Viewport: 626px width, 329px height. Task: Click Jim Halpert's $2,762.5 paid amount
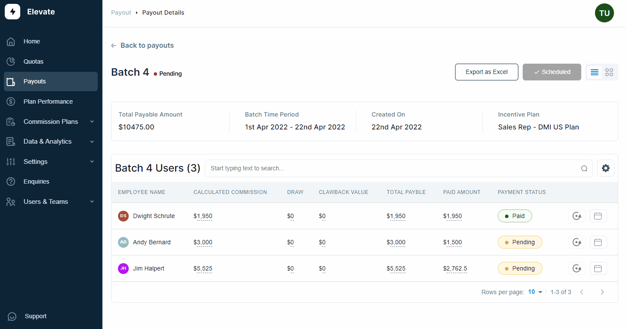(455, 268)
